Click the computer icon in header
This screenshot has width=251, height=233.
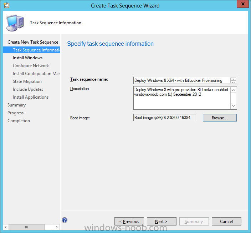[x=15, y=23]
